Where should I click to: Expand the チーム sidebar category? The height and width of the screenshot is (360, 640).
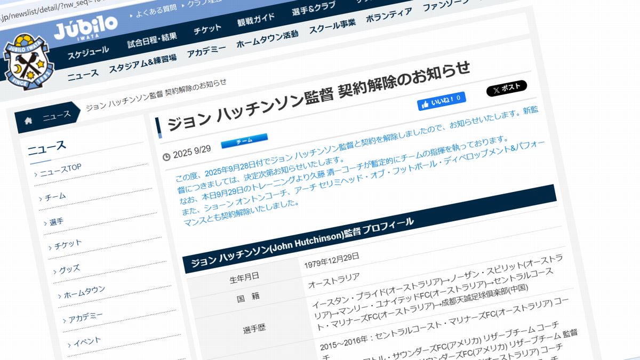pyautogui.click(x=55, y=196)
